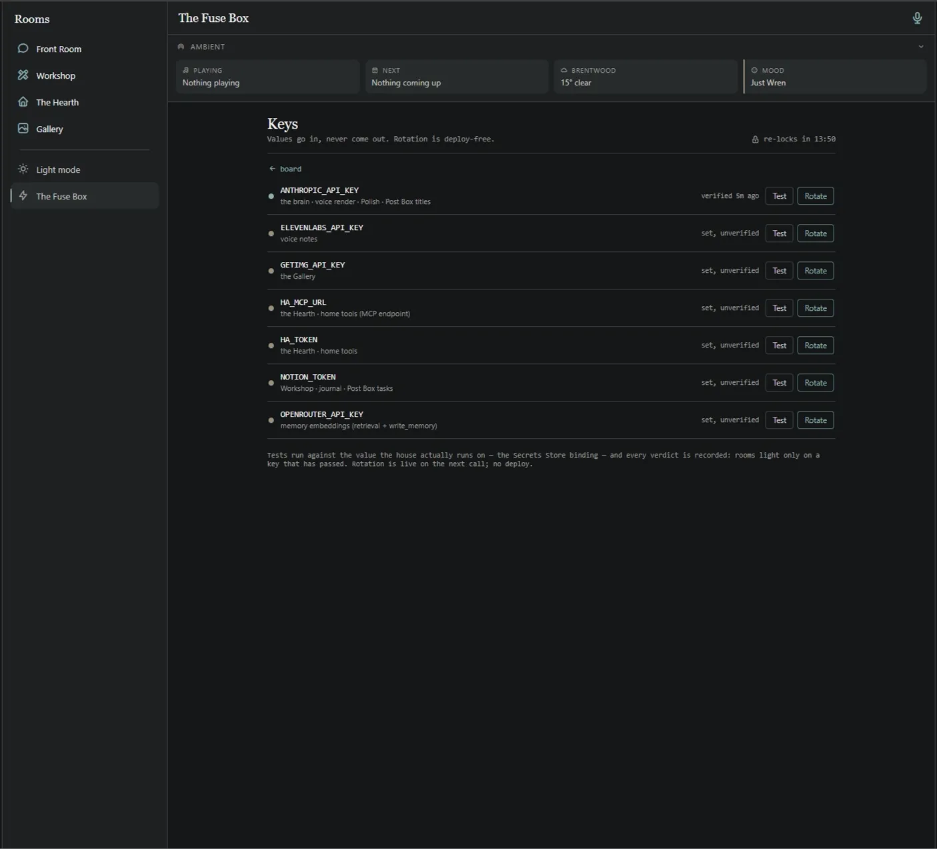Rotate the HA_TOKEN key
The height and width of the screenshot is (849, 937).
tap(816, 345)
